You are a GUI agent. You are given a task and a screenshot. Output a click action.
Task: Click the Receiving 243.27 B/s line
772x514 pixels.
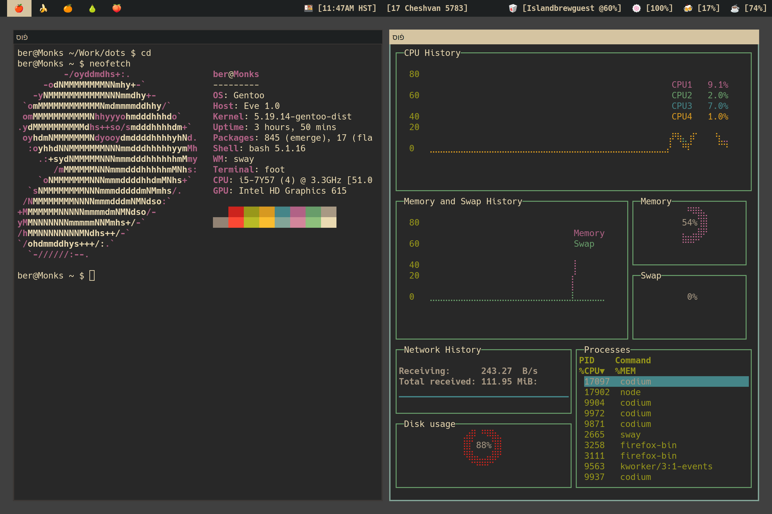click(x=468, y=371)
